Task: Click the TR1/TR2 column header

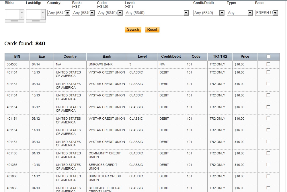Action: (x=220, y=57)
